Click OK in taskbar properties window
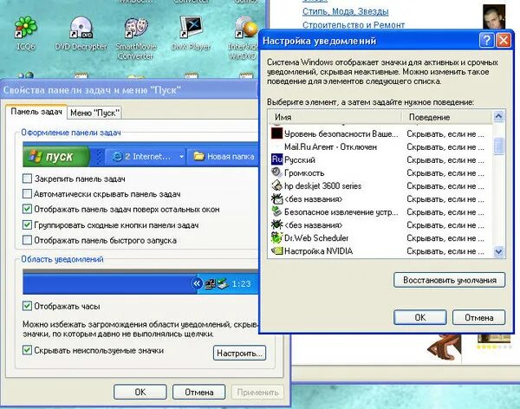The image size is (520, 409). point(140,392)
